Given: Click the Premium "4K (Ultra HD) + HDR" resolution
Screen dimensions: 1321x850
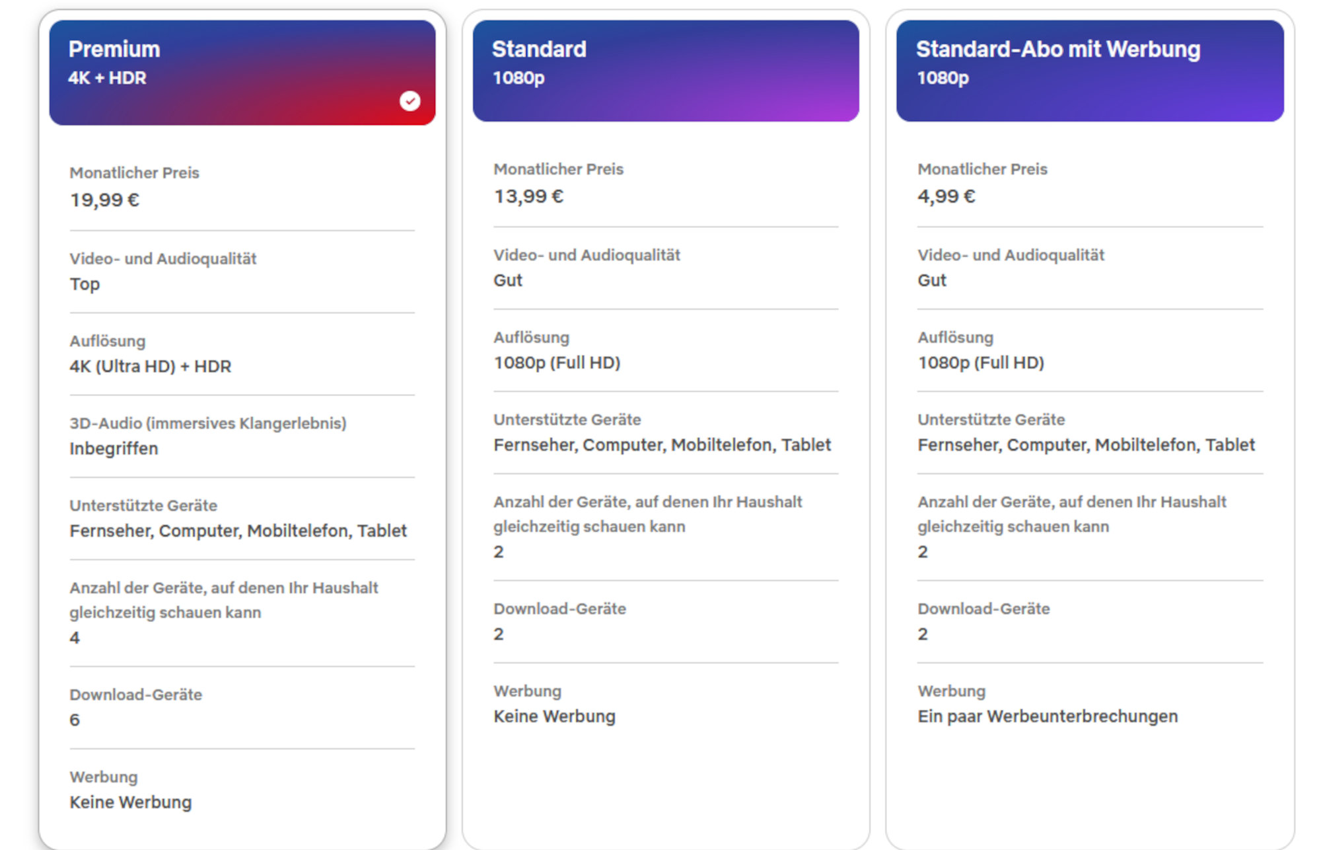Looking at the screenshot, I should pyautogui.click(x=151, y=366).
